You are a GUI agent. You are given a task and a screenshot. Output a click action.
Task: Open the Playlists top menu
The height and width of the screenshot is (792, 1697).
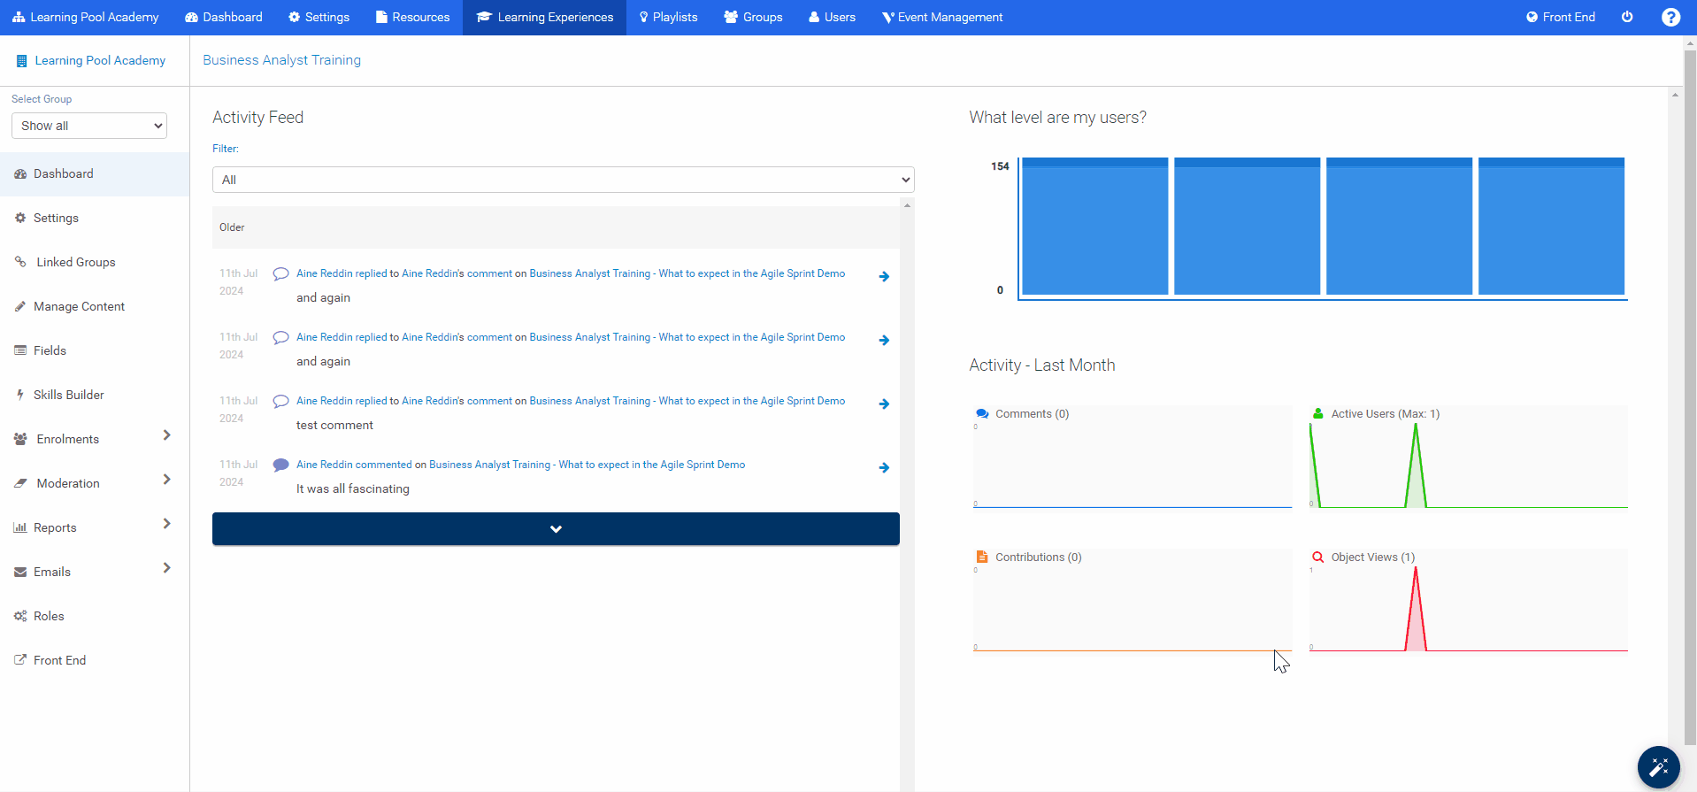pos(668,17)
